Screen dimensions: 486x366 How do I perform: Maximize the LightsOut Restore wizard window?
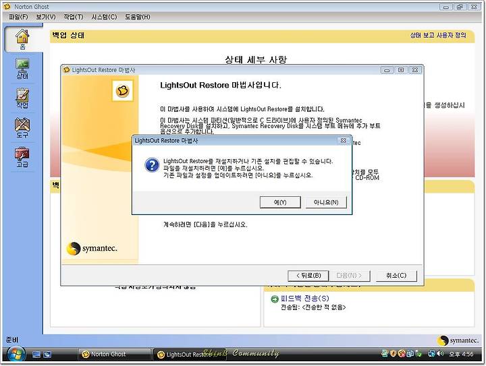[x=401, y=70]
